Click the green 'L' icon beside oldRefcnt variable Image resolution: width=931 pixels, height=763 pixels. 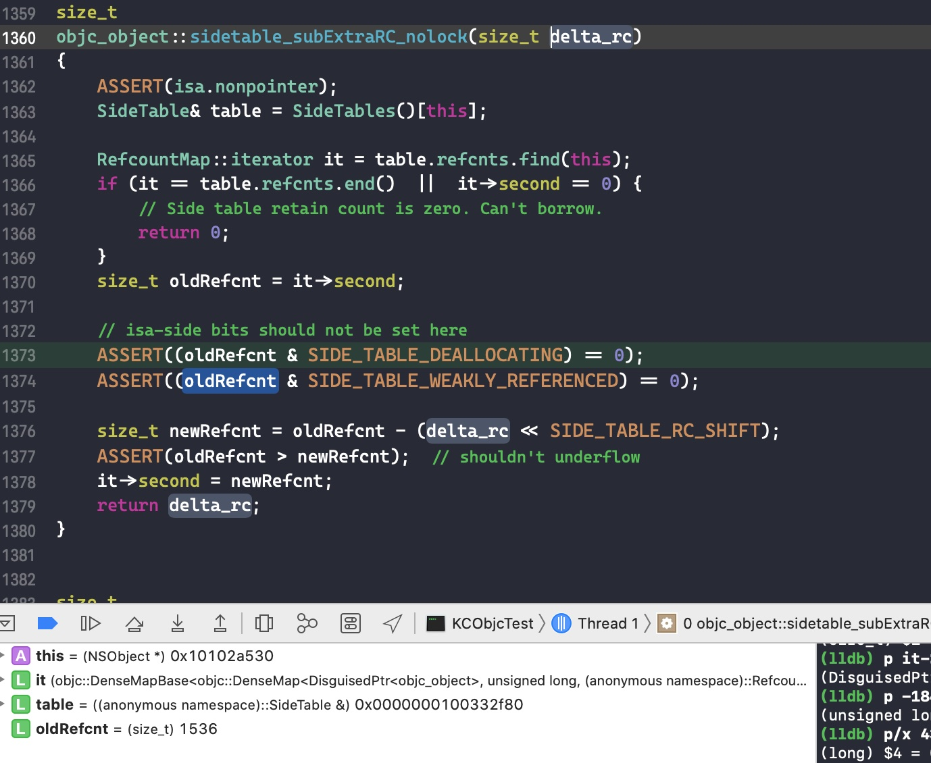(x=22, y=729)
